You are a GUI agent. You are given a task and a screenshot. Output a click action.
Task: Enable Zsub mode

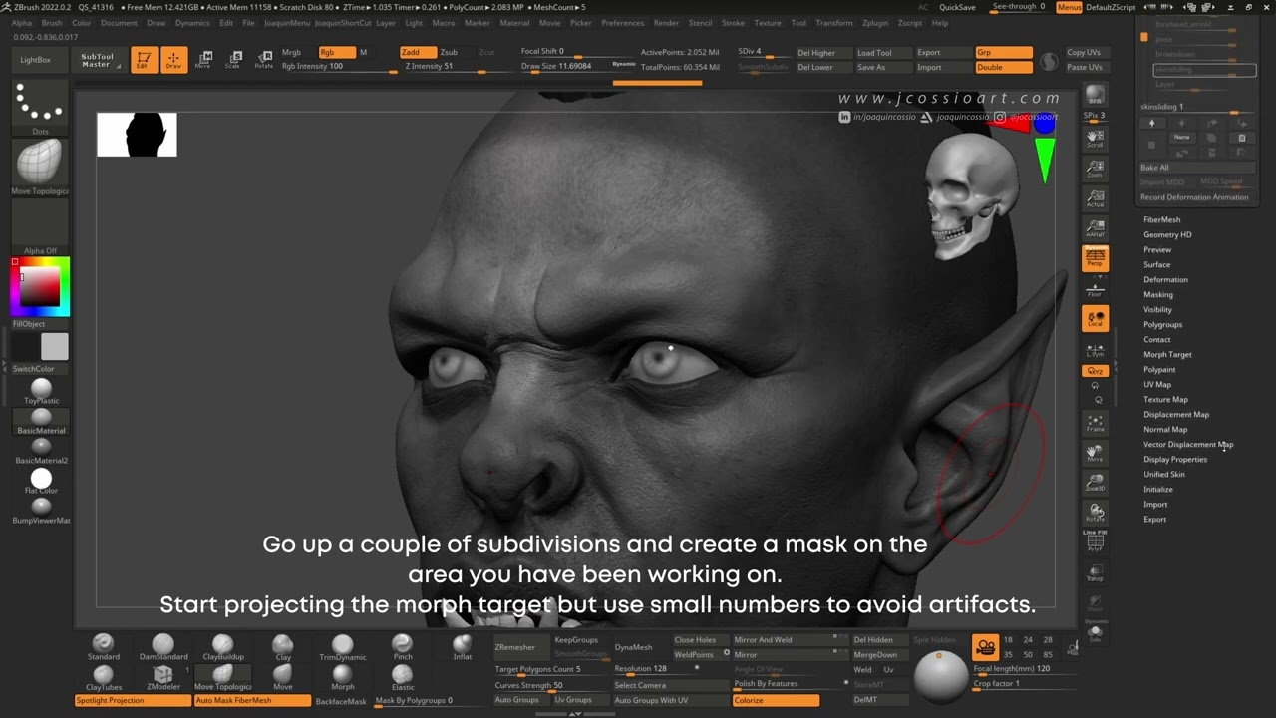449,52
